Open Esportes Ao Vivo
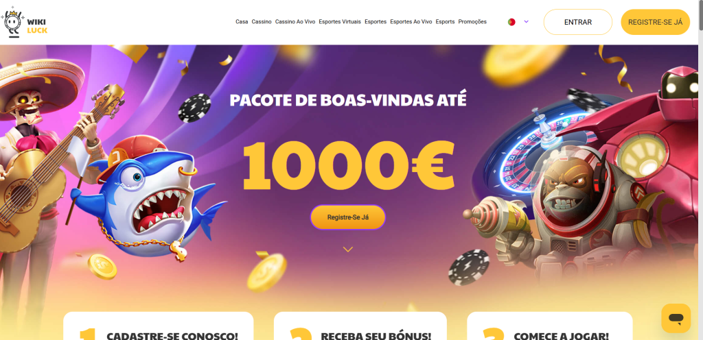 [411, 21]
